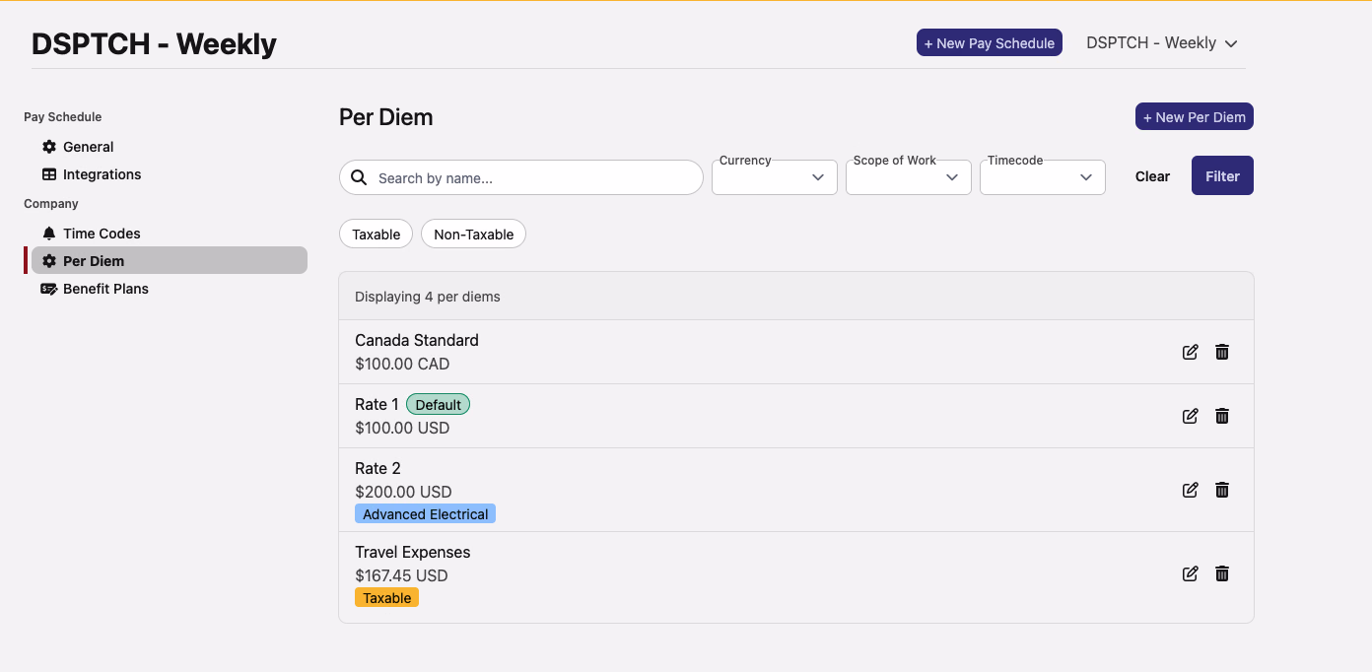Screen dimensions: 1372x672
Task: Click the Benefit Plans card icon
Action: [49, 289]
